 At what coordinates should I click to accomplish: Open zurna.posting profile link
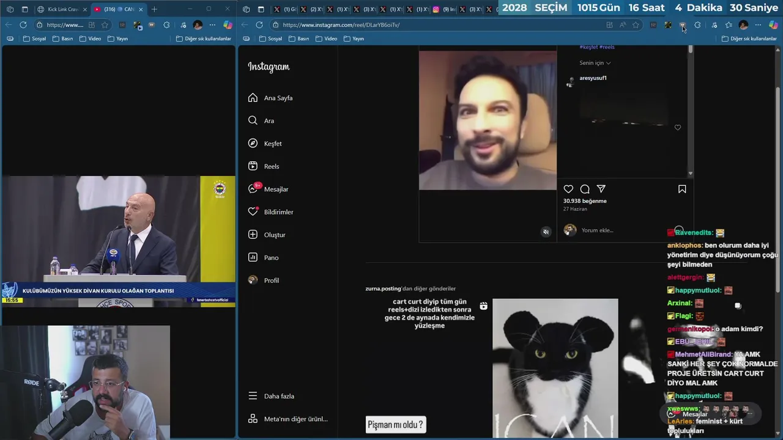(x=383, y=288)
